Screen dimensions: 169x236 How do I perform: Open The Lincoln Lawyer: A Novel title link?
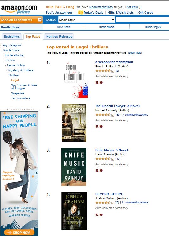(x=117, y=106)
